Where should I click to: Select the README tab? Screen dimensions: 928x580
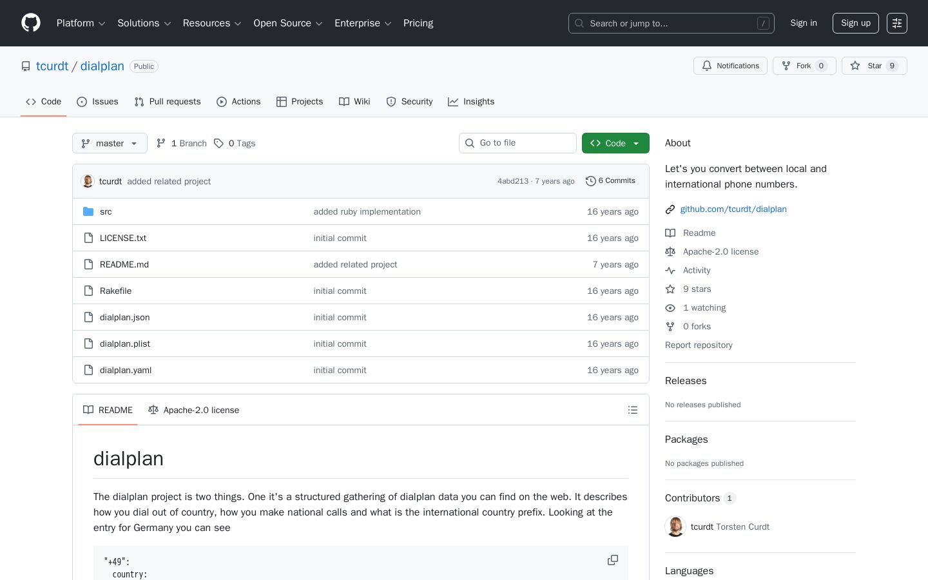point(108,410)
